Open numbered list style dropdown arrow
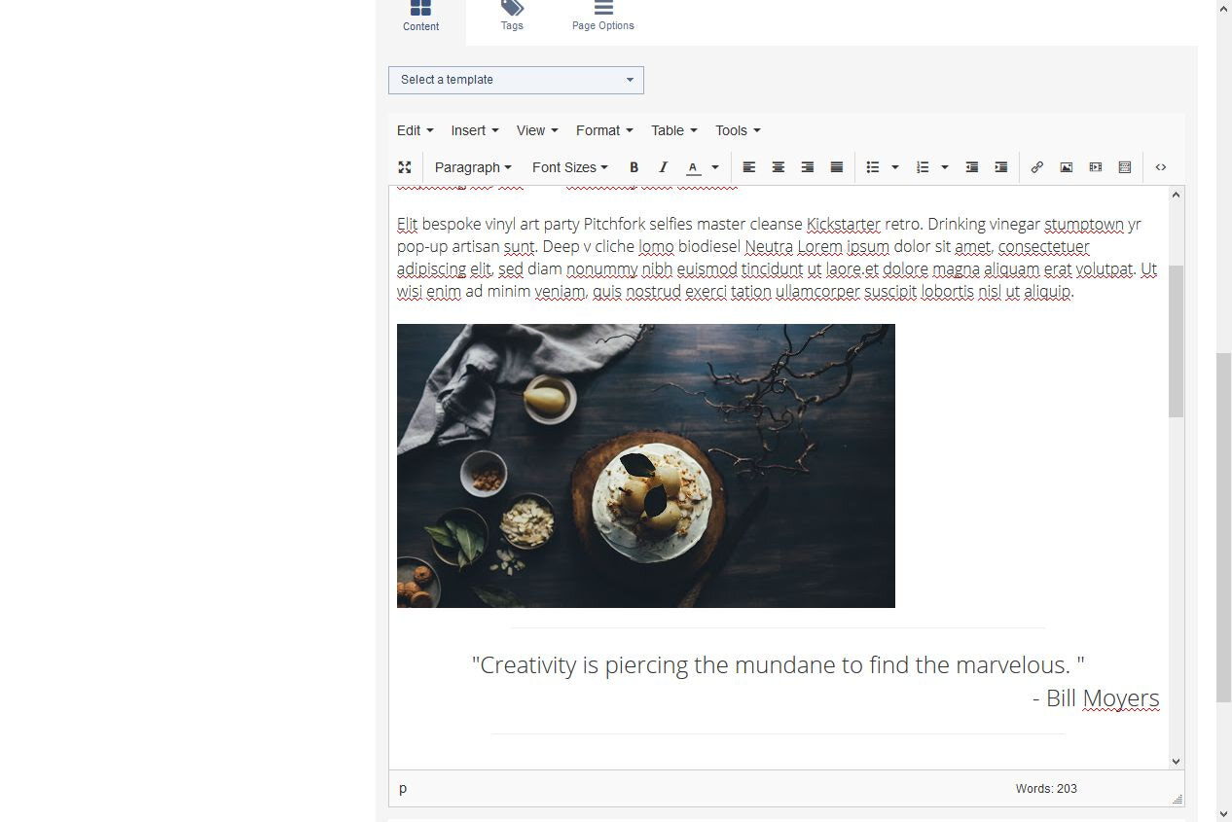Screen dimensions: 1232x822 pos(944,167)
